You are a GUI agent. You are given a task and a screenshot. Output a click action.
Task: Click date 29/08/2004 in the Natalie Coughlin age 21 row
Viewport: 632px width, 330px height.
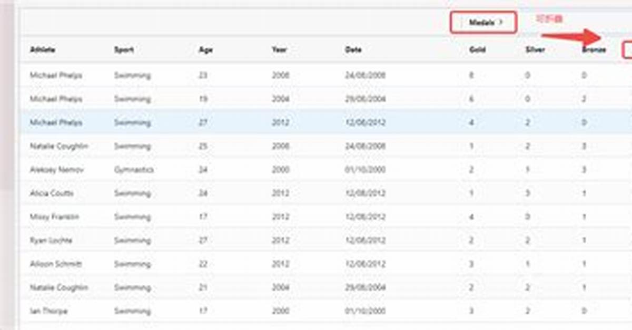(365, 288)
